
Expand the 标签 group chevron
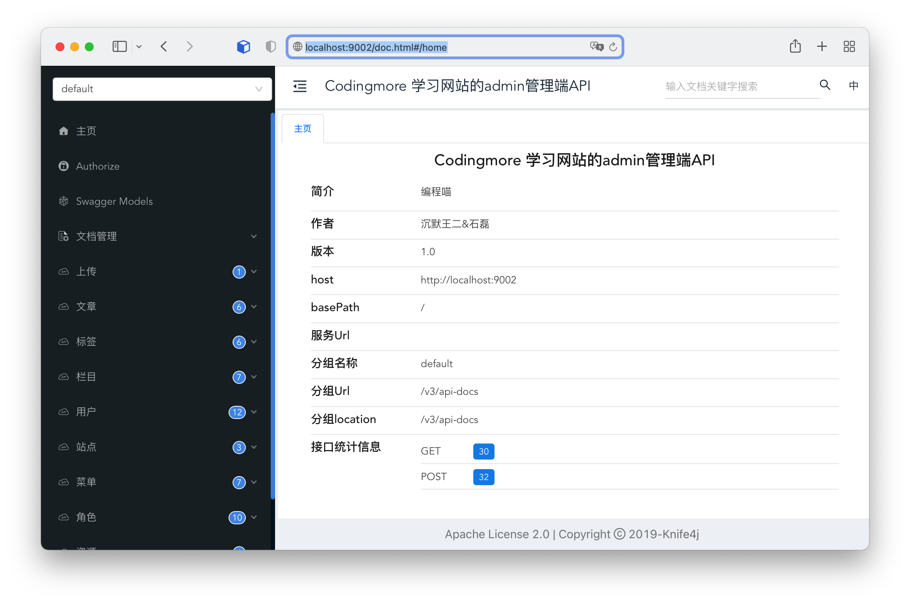(254, 342)
